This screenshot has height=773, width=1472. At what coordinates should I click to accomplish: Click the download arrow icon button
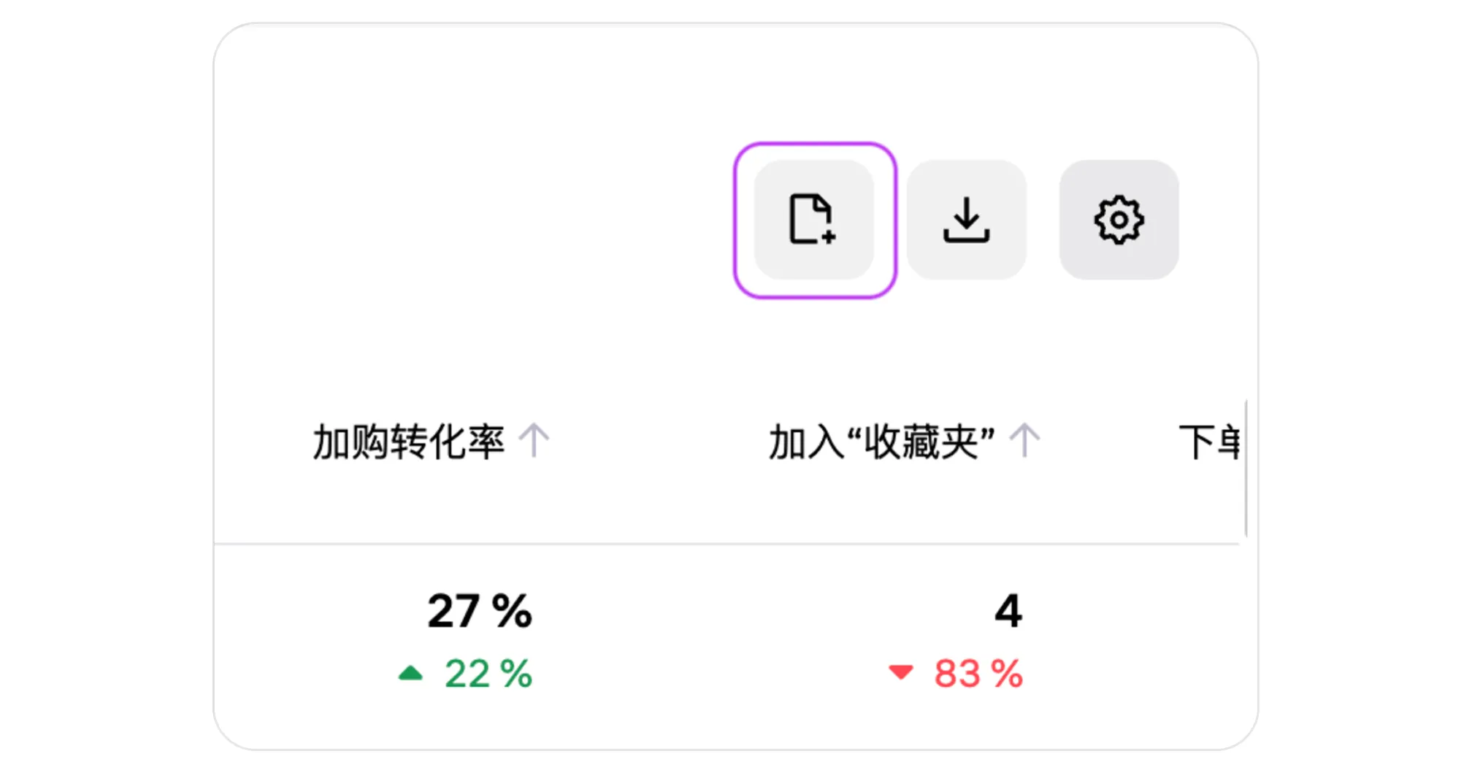click(966, 219)
